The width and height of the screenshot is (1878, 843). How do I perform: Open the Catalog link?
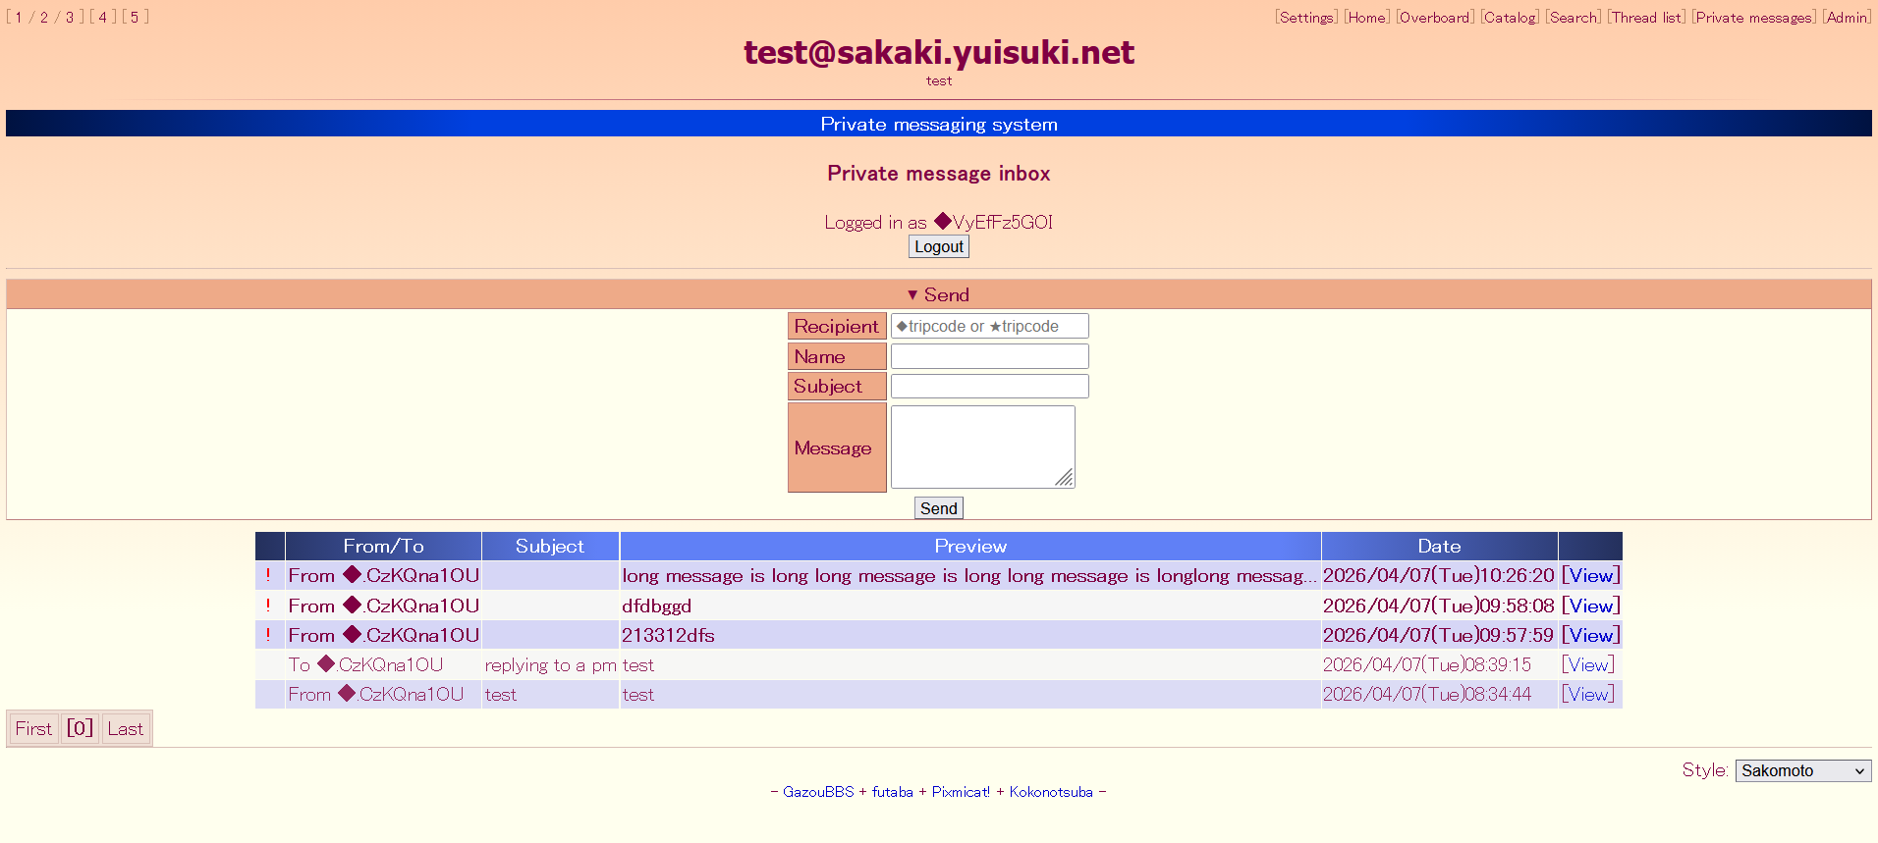click(1510, 18)
